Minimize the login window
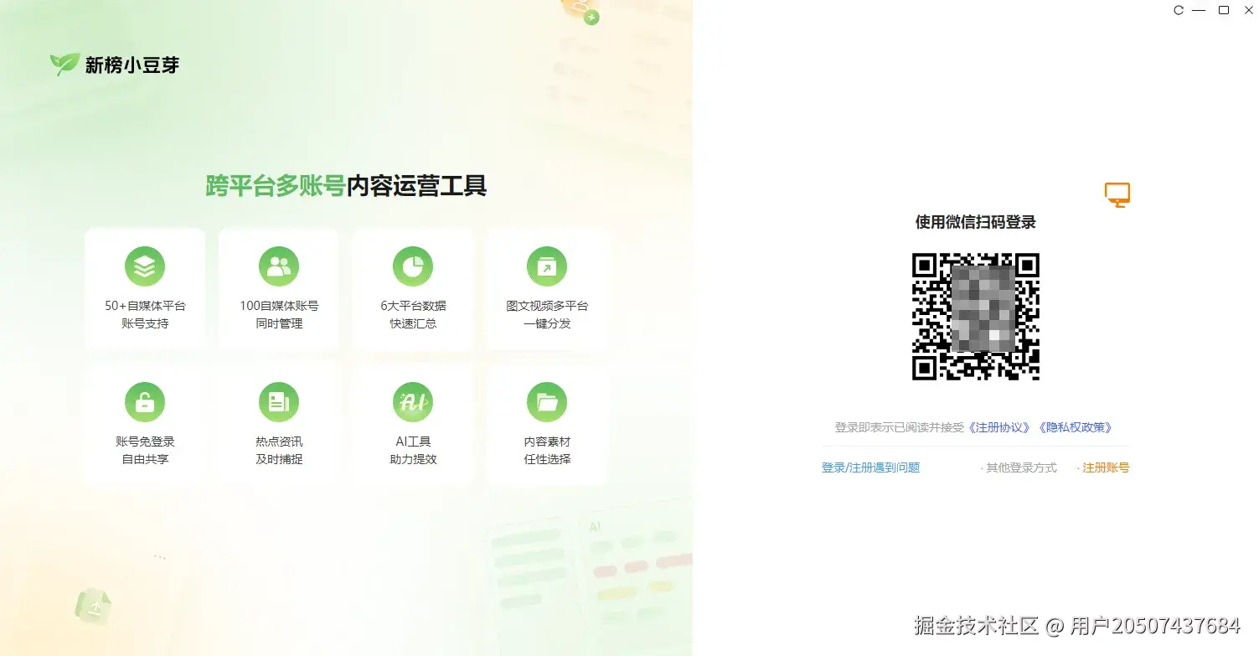 click(x=1199, y=10)
